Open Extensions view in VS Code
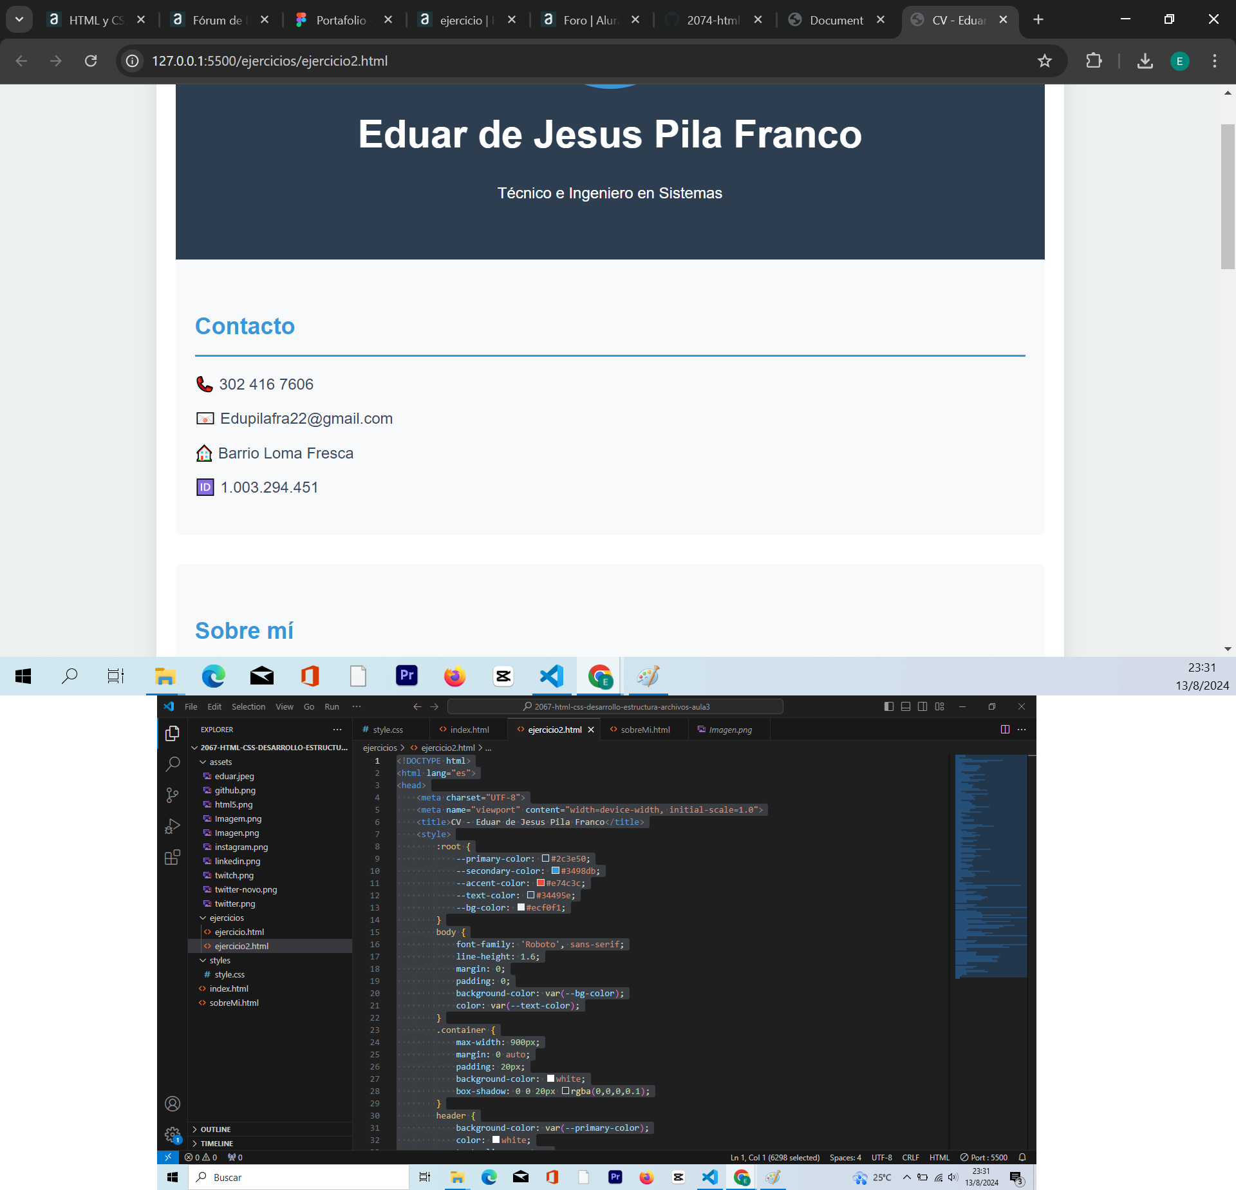 click(172, 857)
